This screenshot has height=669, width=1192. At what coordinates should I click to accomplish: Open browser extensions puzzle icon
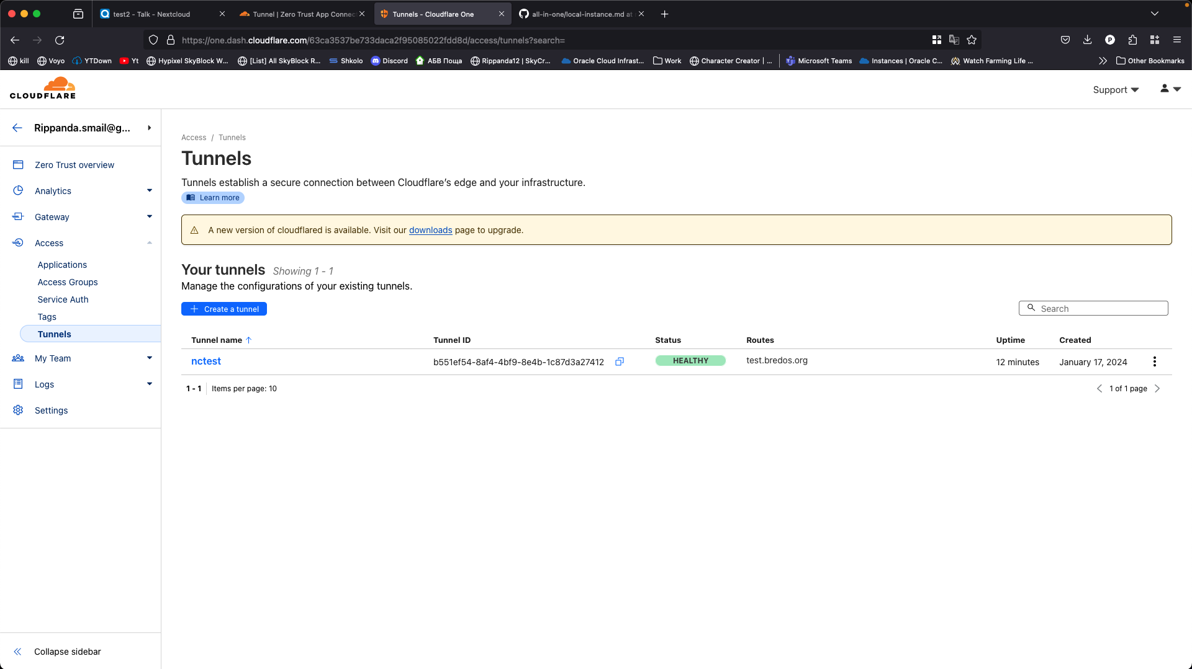click(x=1132, y=40)
